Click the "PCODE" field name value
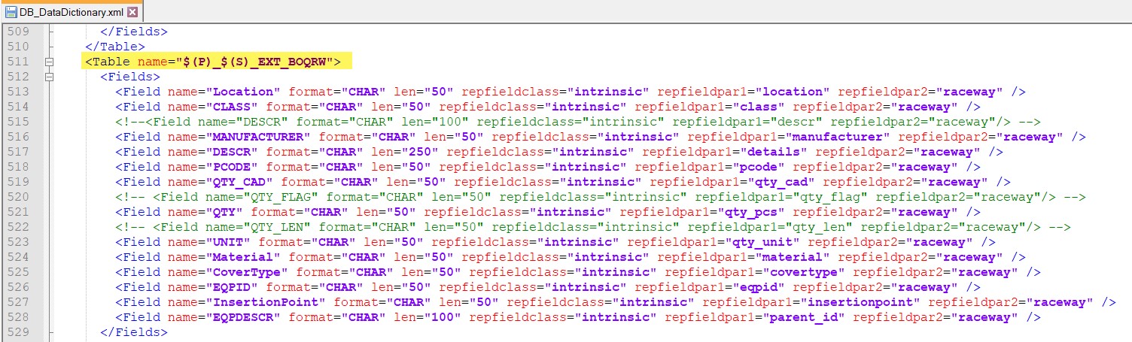1132x342 pixels. pos(233,167)
